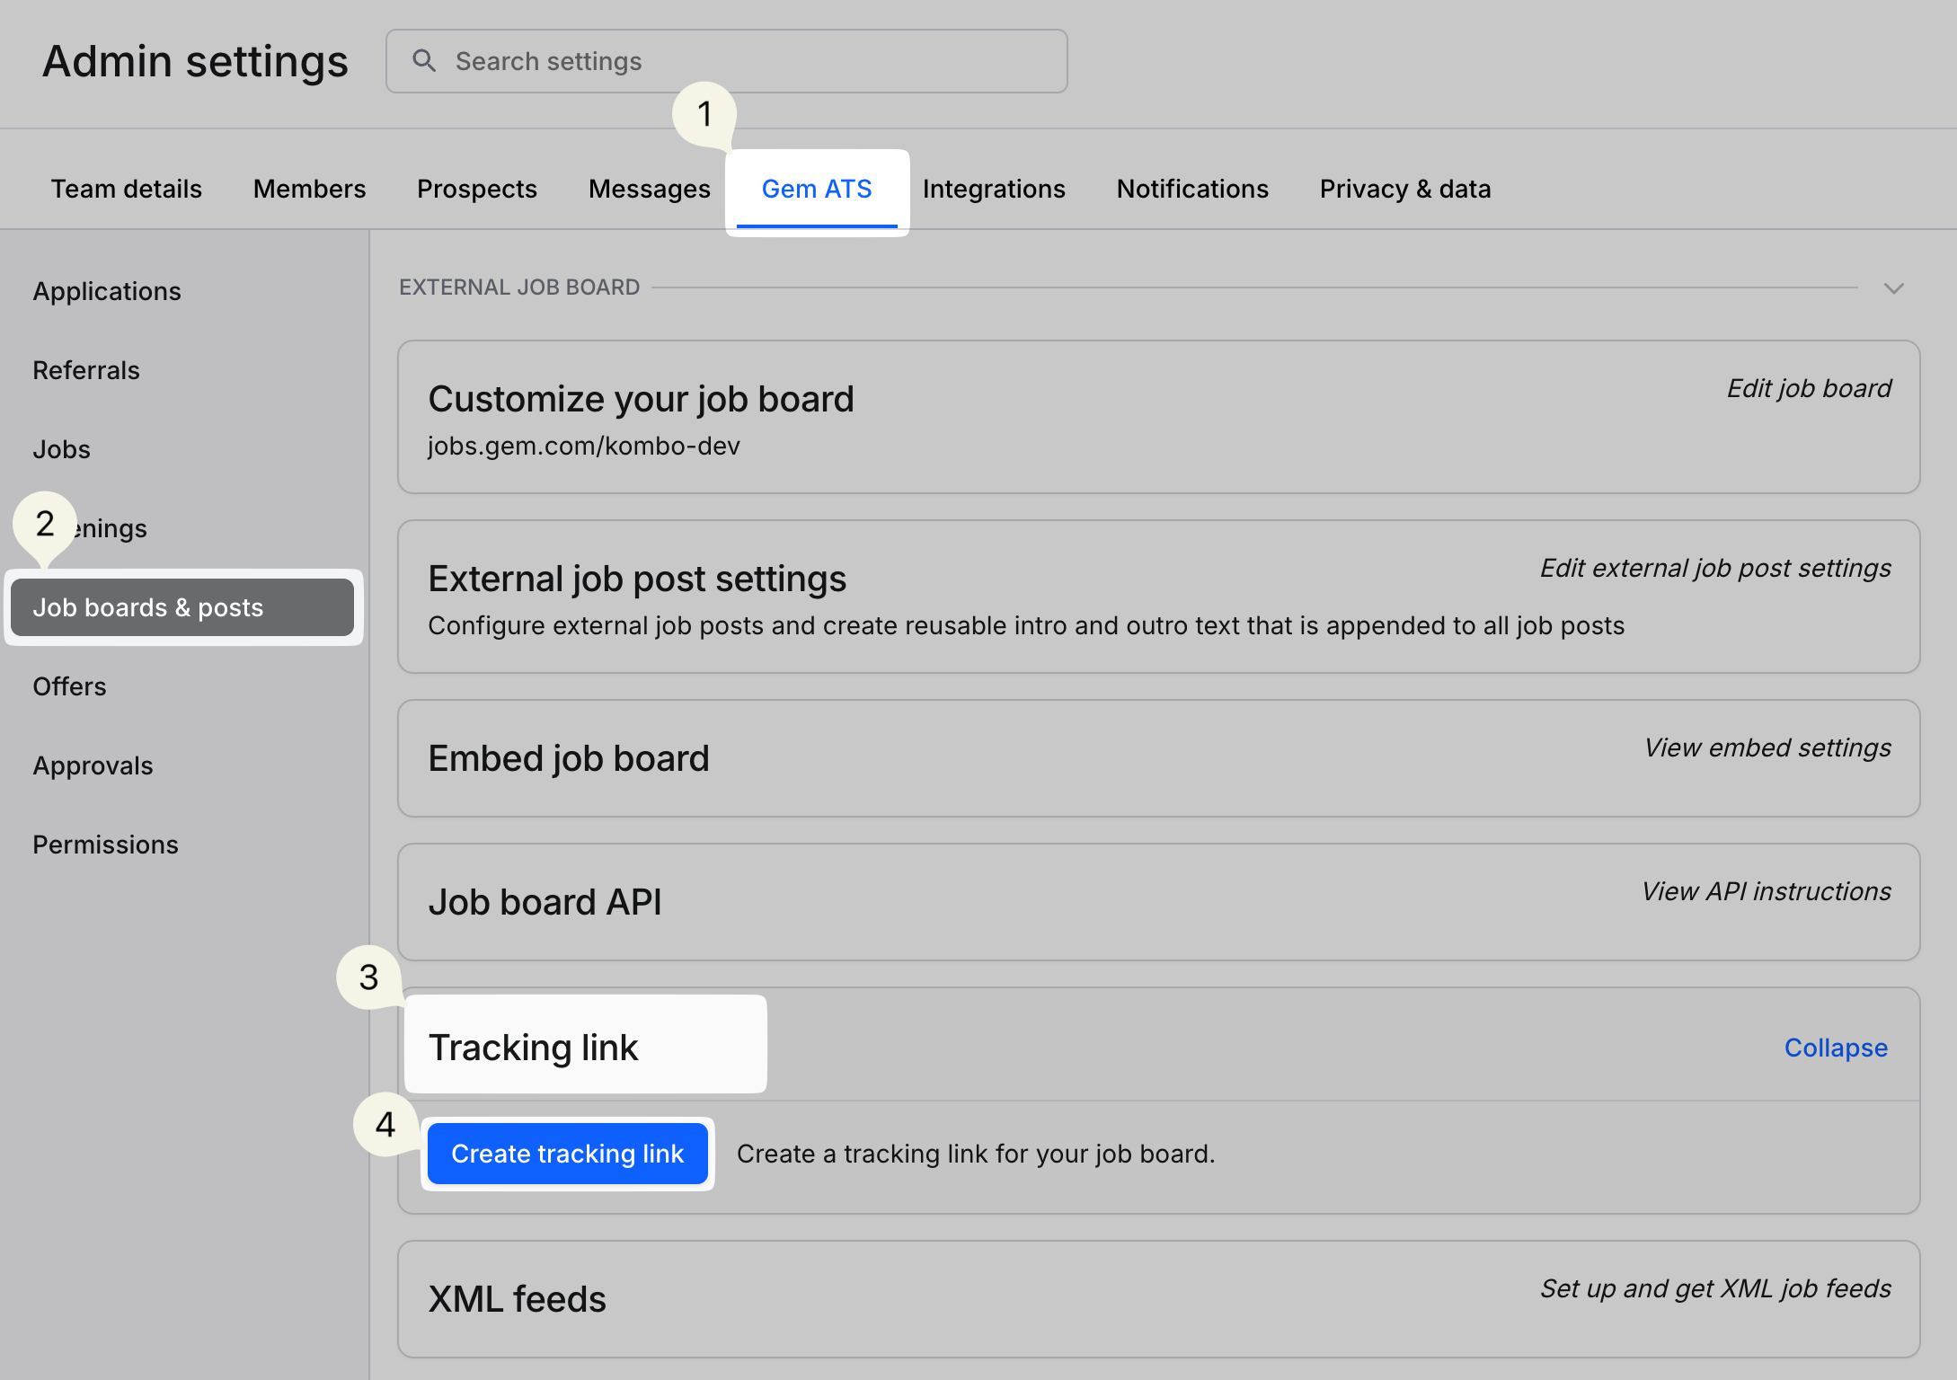Screen dimensions: 1957x1380
Task: Click Set up and get XML job feeds
Action: [1715, 1288]
